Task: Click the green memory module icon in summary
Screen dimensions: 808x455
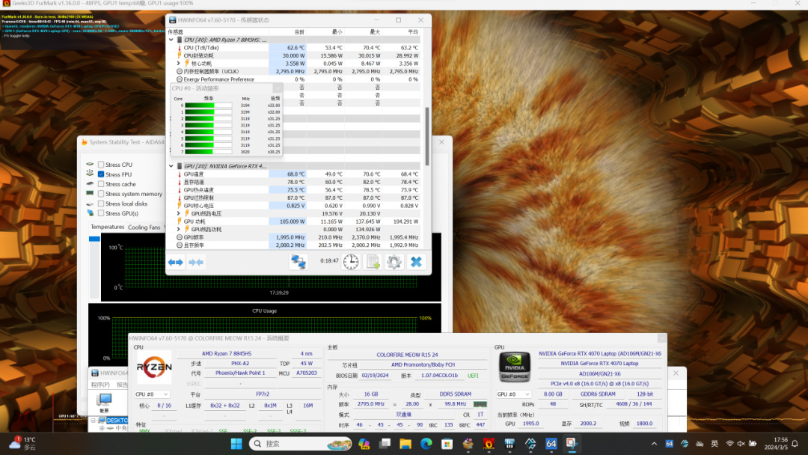Action: [480, 404]
